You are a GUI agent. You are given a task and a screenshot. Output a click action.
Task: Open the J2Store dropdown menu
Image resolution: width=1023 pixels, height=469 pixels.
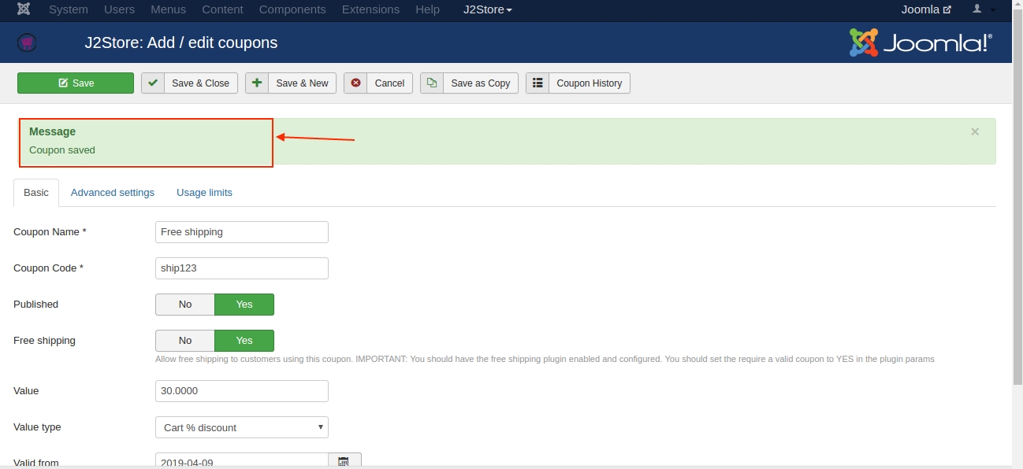pos(487,9)
